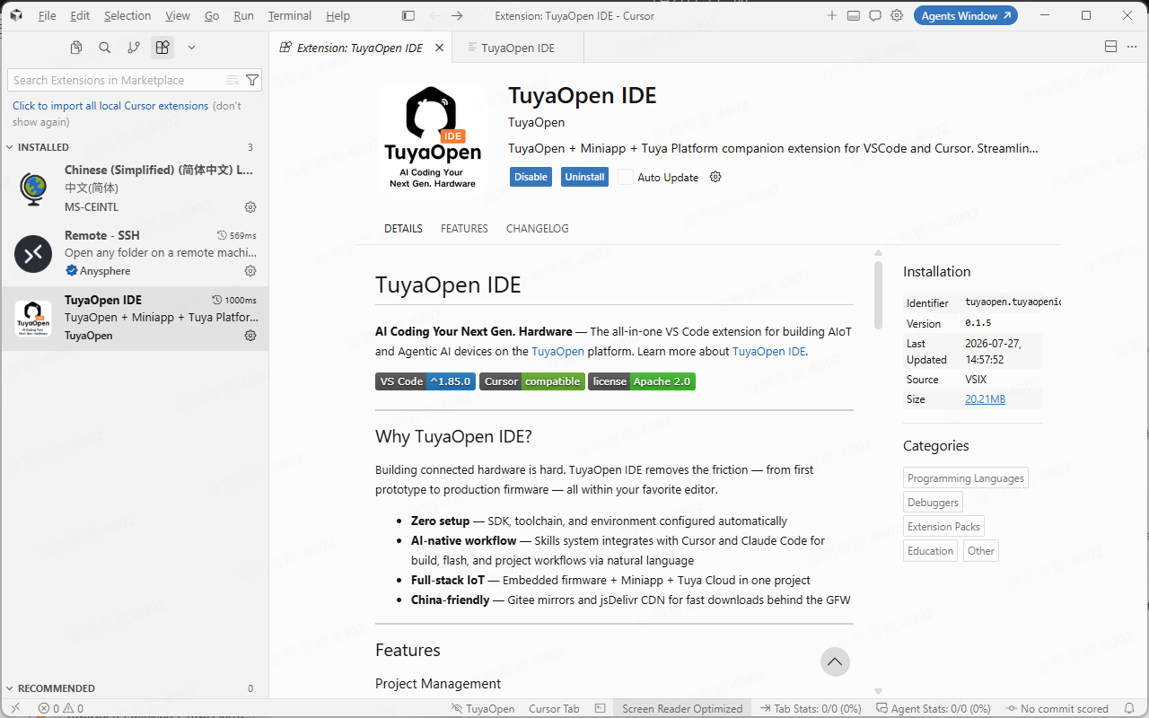Open manage gear for Remote - SSH extension
This screenshot has height=718, width=1149.
tap(250, 271)
